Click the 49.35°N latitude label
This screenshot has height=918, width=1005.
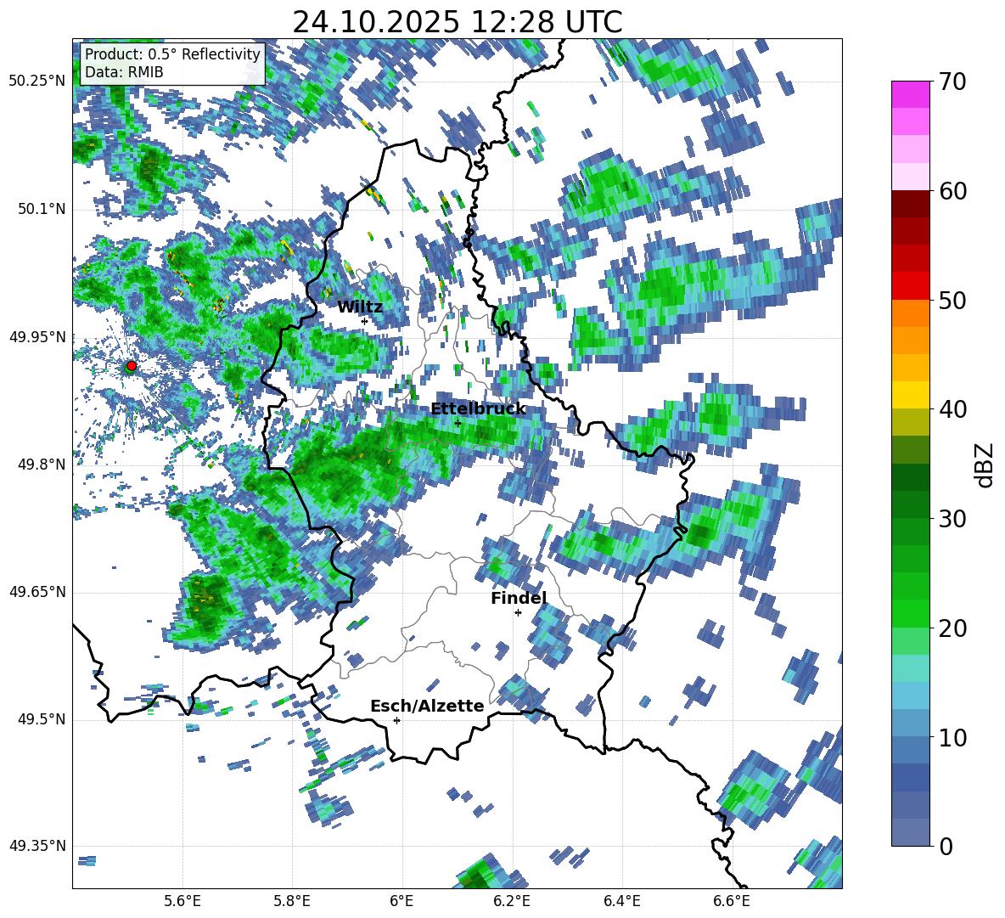(37, 846)
